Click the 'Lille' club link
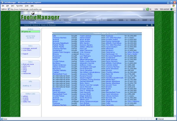Screen dimensions: 177x121 (x=54, y=36)
